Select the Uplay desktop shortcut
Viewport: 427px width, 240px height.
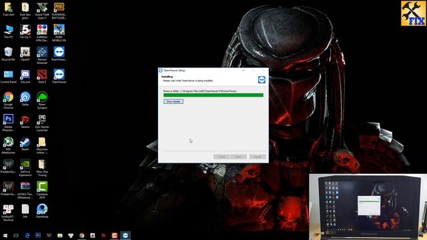point(25,99)
